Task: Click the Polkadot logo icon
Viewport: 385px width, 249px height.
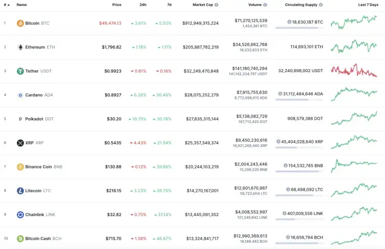Action: point(20,119)
